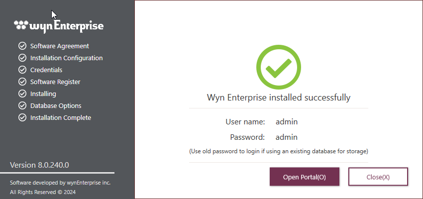Click the Credentials step checkmark icon
The width and height of the screenshot is (423, 199).
pyautogui.click(x=22, y=70)
